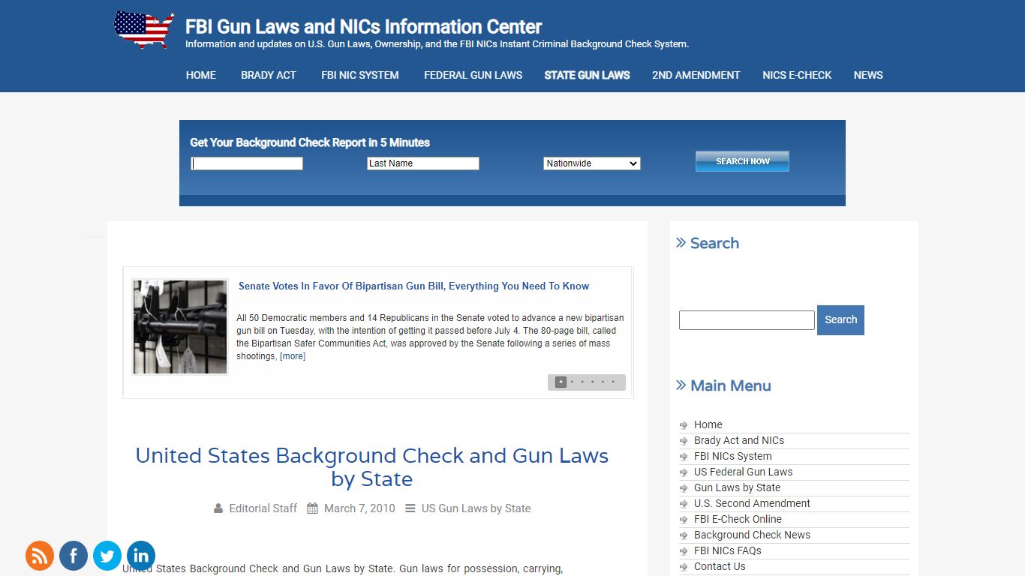Click the arrow icon beside Gun Laws by State
The width and height of the screenshot is (1025, 576).
click(x=684, y=488)
